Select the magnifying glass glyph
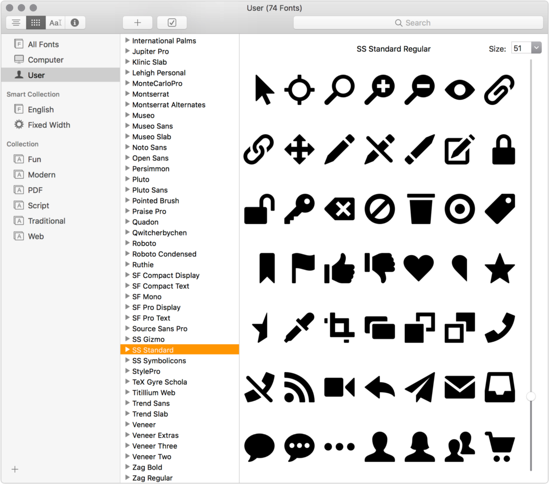 point(339,90)
